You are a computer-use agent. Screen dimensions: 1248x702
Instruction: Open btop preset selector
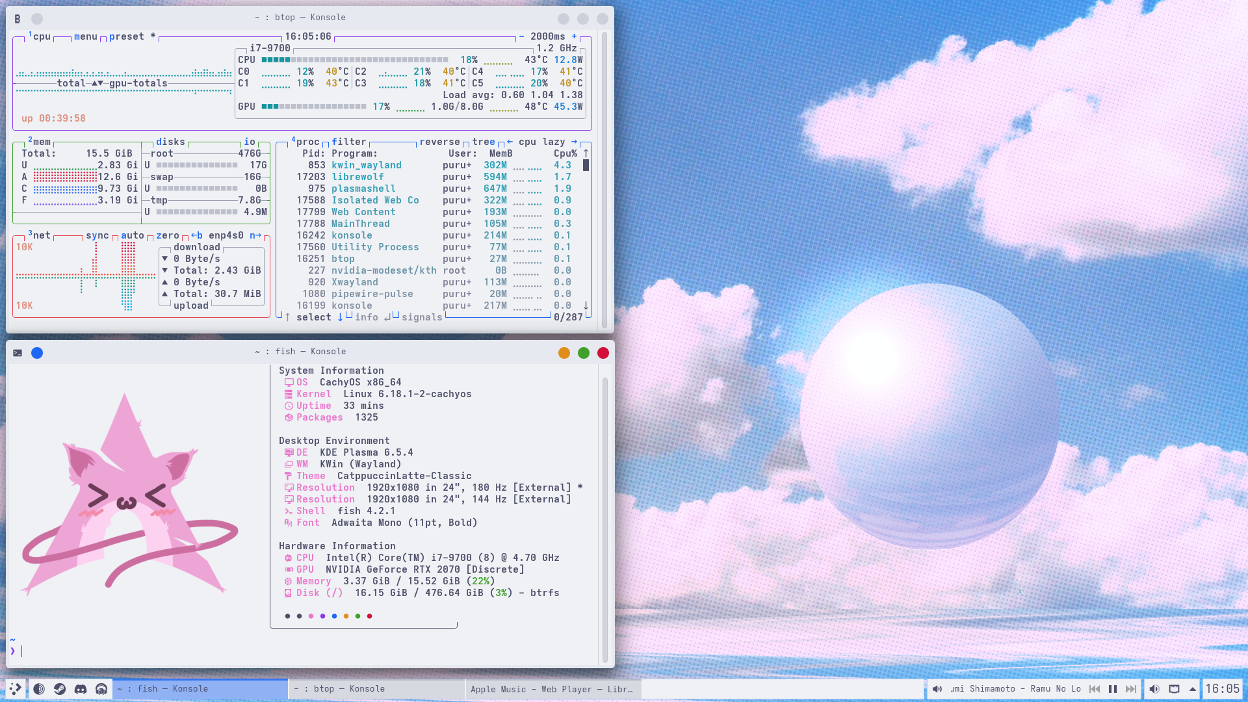tap(127, 37)
